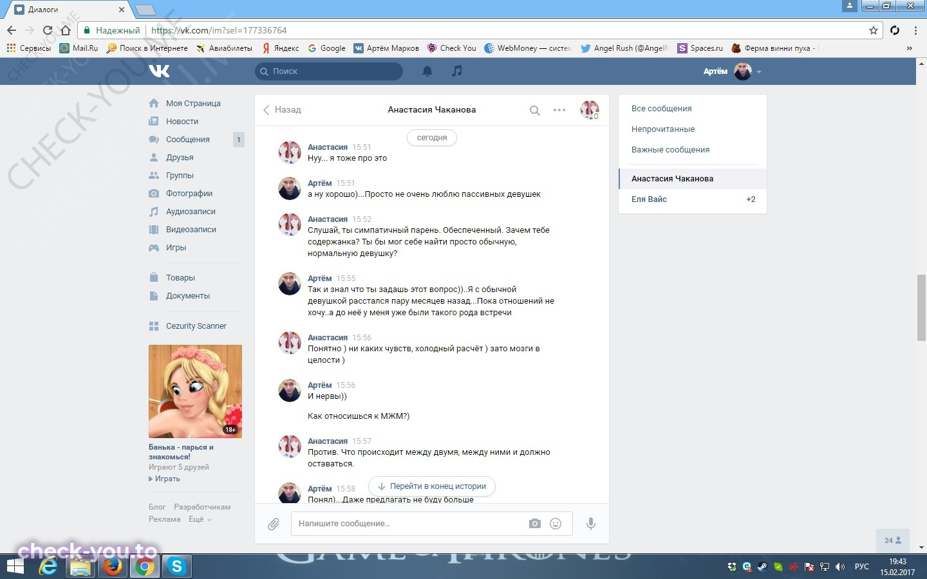Open the emoji smiley picker

(556, 524)
